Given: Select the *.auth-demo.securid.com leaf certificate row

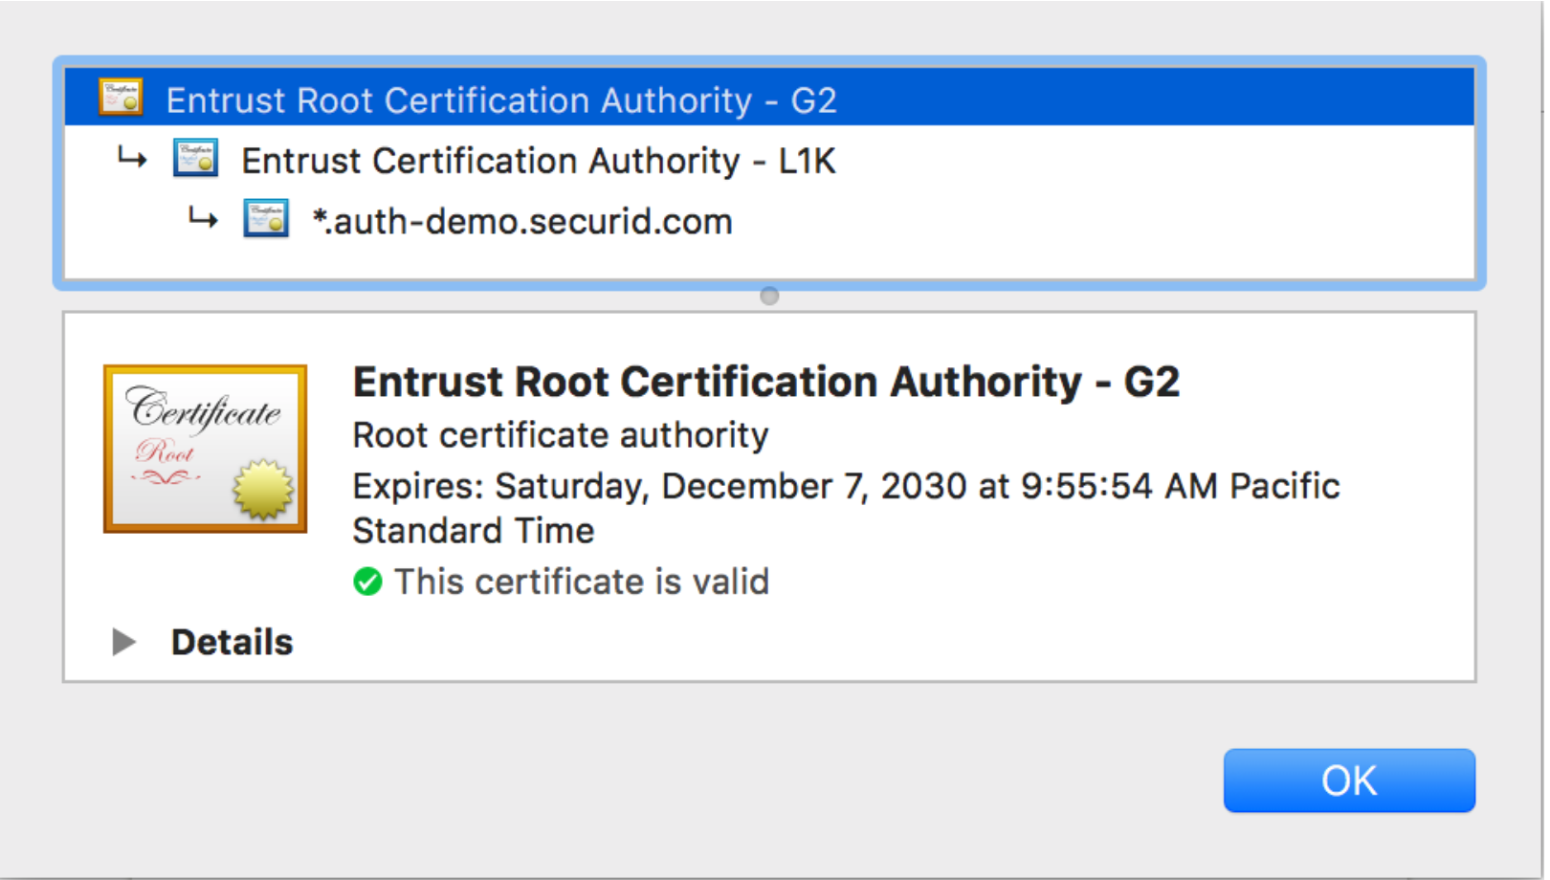Looking at the screenshot, I should [769, 220].
